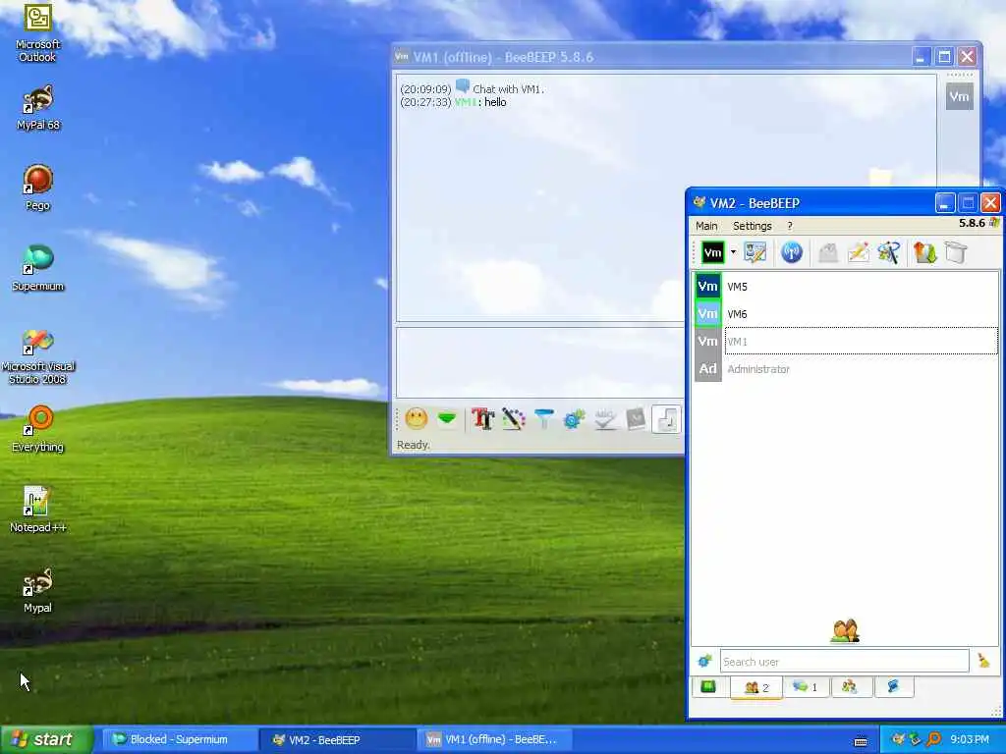
Task: Click the broom icon to clear search
Action: pos(983,661)
